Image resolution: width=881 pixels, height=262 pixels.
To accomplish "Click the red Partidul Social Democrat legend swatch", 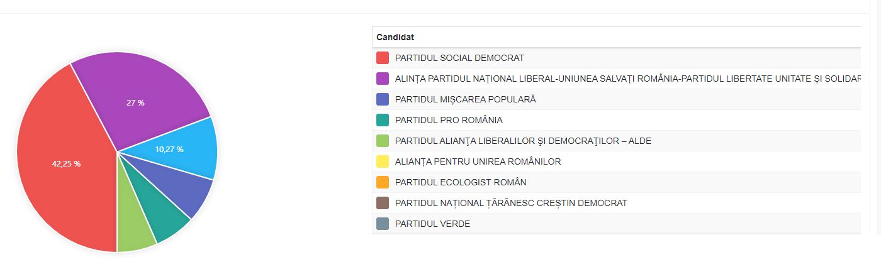I will (383, 58).
